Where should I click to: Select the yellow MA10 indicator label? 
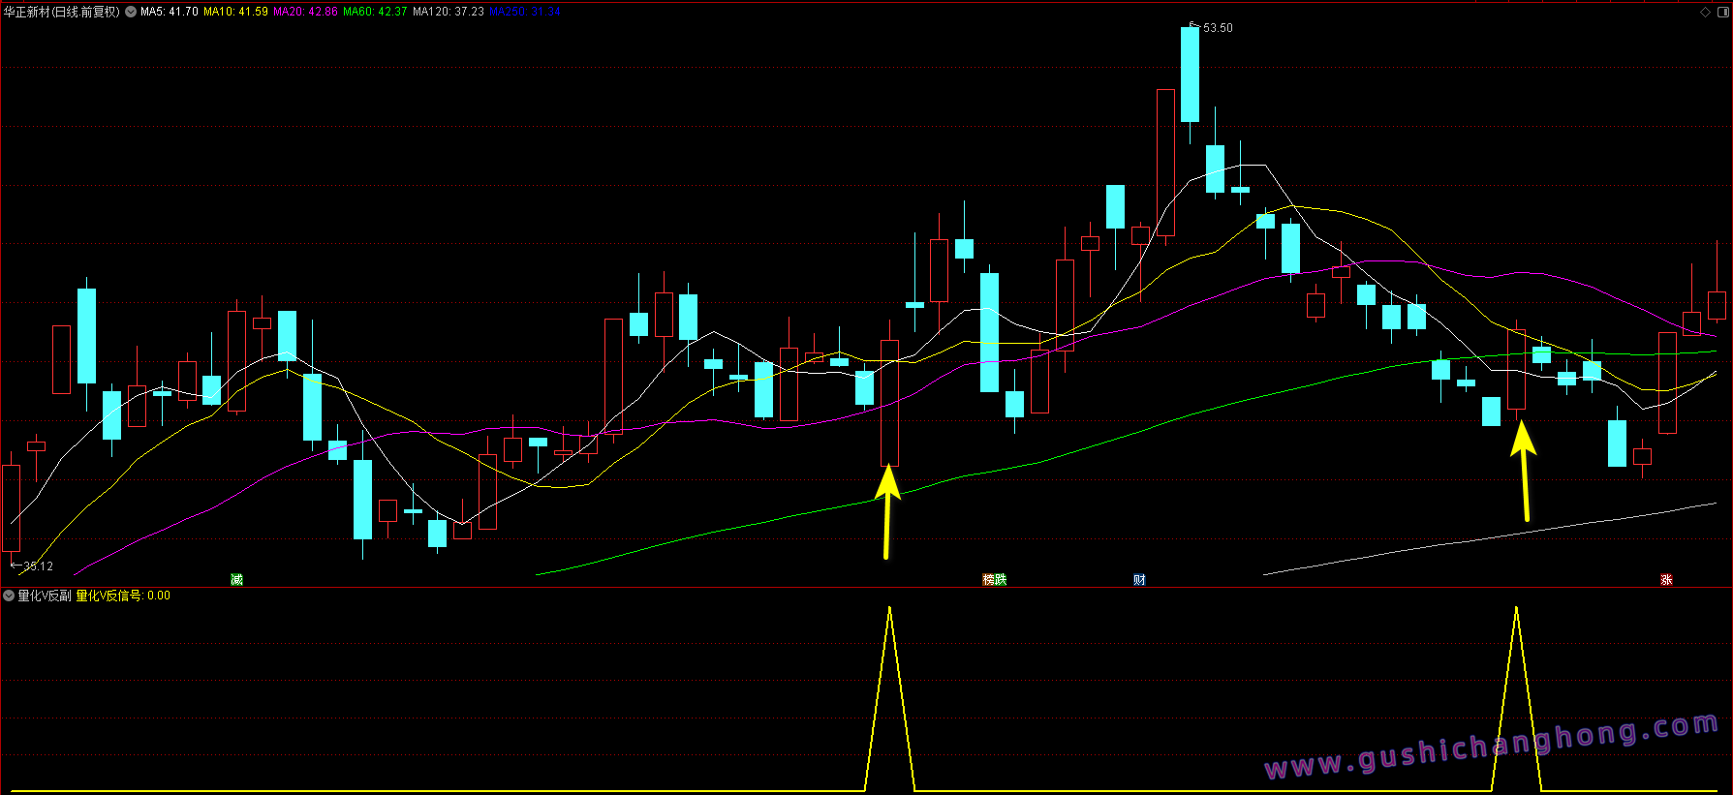pyautogui.click(x=235, y=12)
